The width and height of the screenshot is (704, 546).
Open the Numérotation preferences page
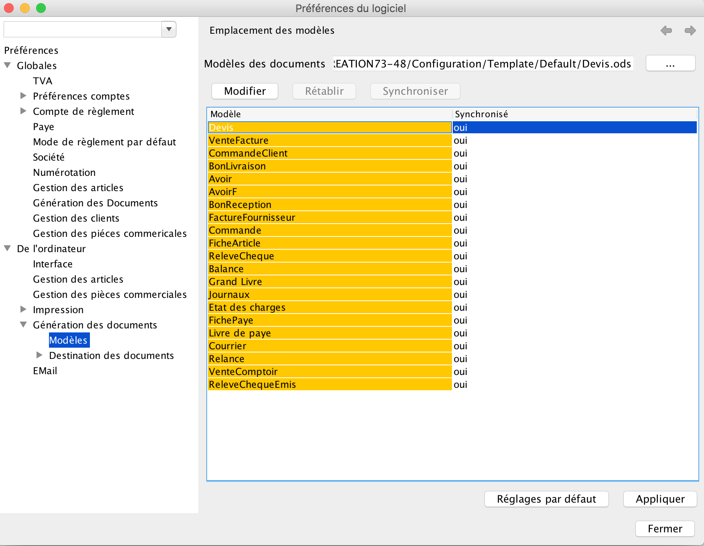pyautogui.click(x=64, y=172)
